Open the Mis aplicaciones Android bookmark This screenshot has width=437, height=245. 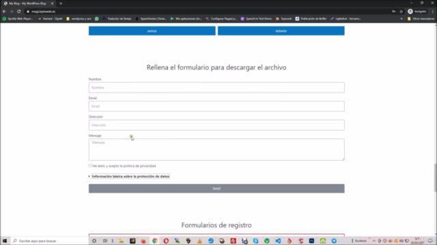click(x=186, y=18)
